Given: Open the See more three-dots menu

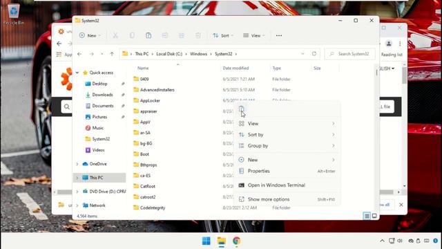Looking at the screenshot, I should pos(279,35).
